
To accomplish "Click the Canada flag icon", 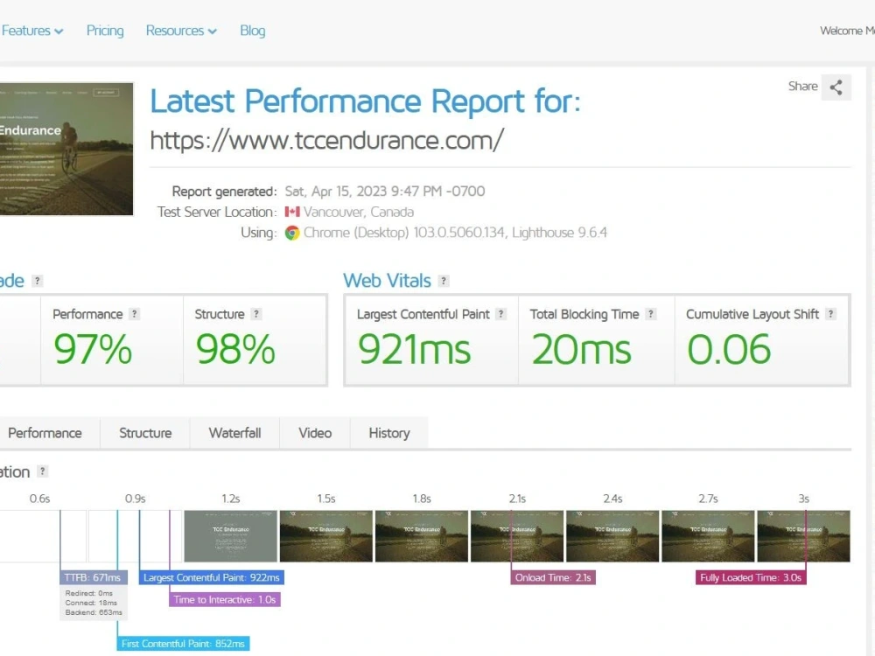I will coord(292,212).
